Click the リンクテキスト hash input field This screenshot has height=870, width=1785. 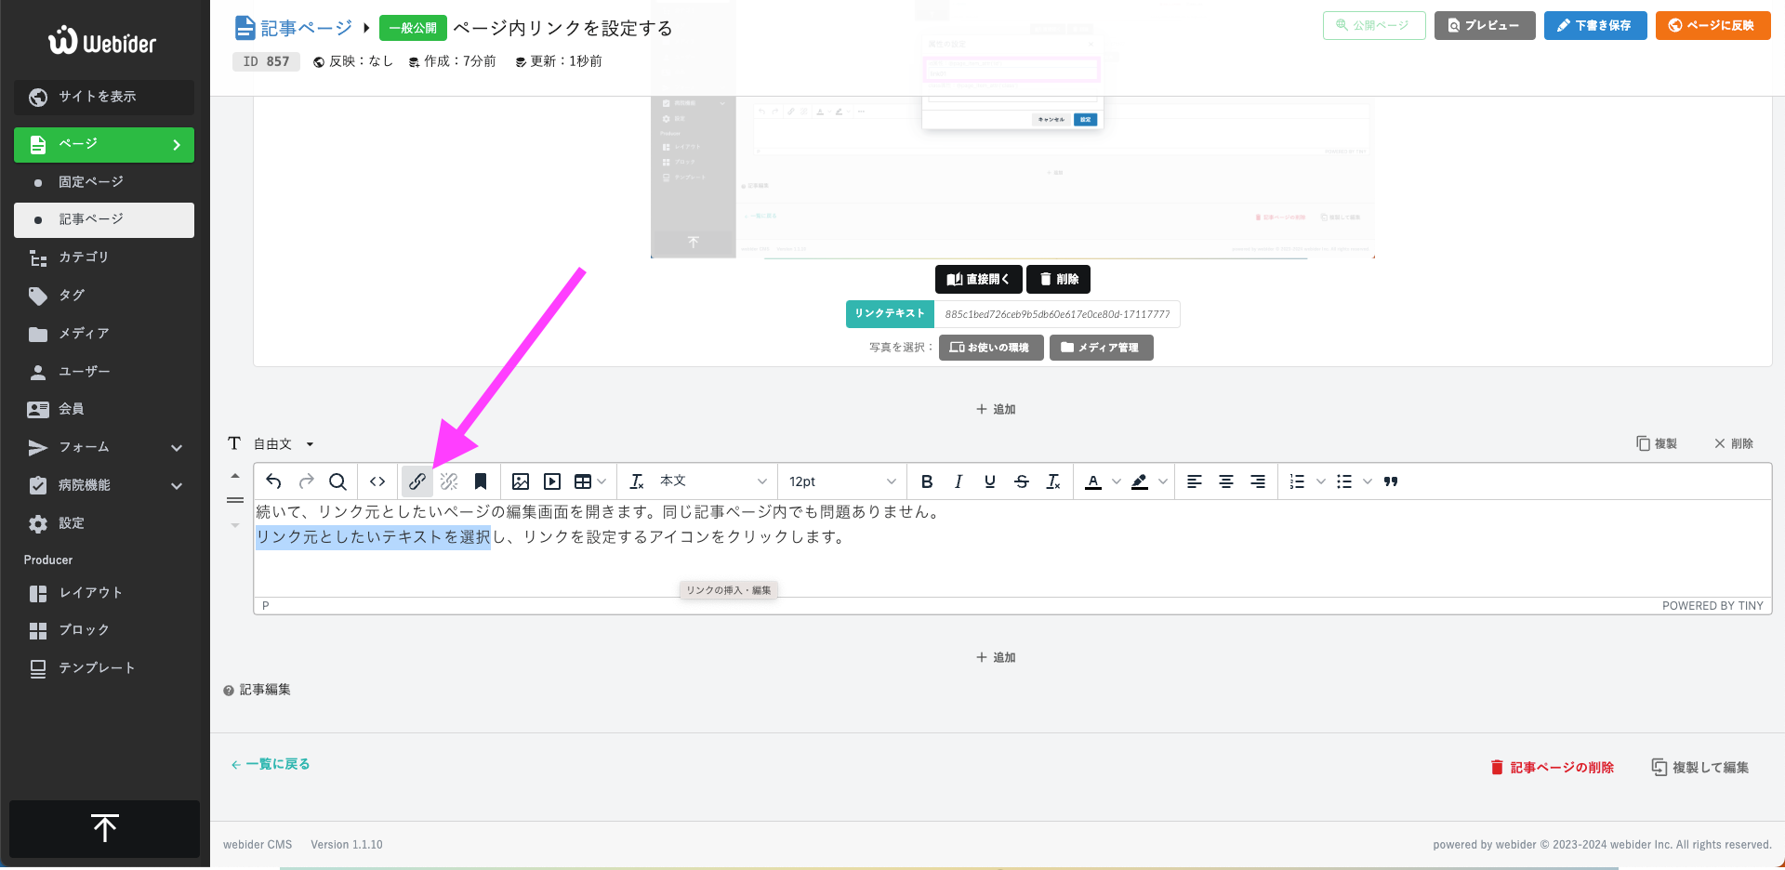coord(1057,314)
